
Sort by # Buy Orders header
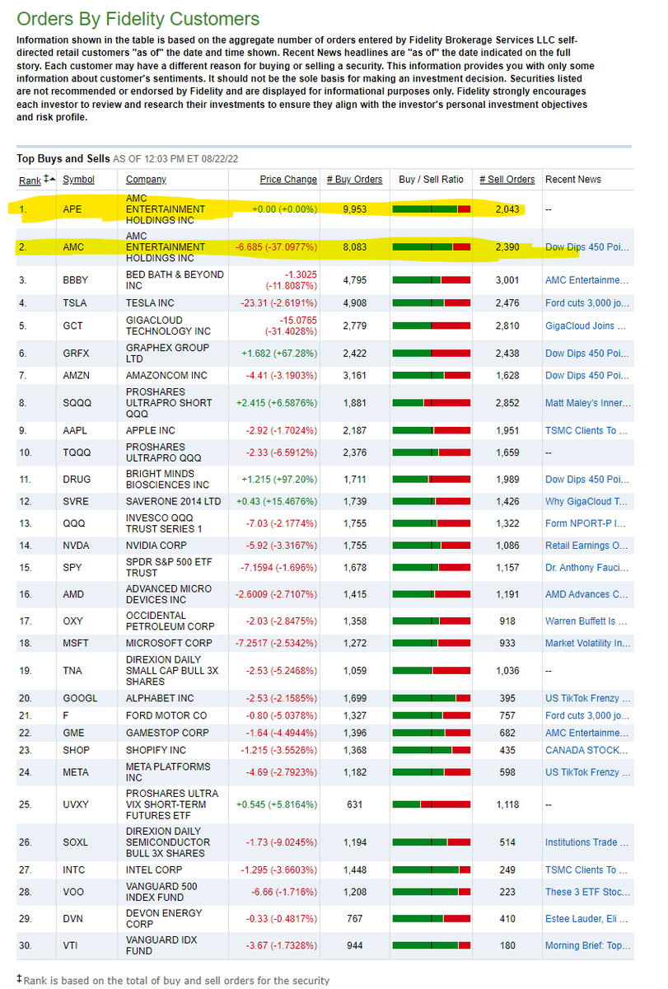coord(354,179)
